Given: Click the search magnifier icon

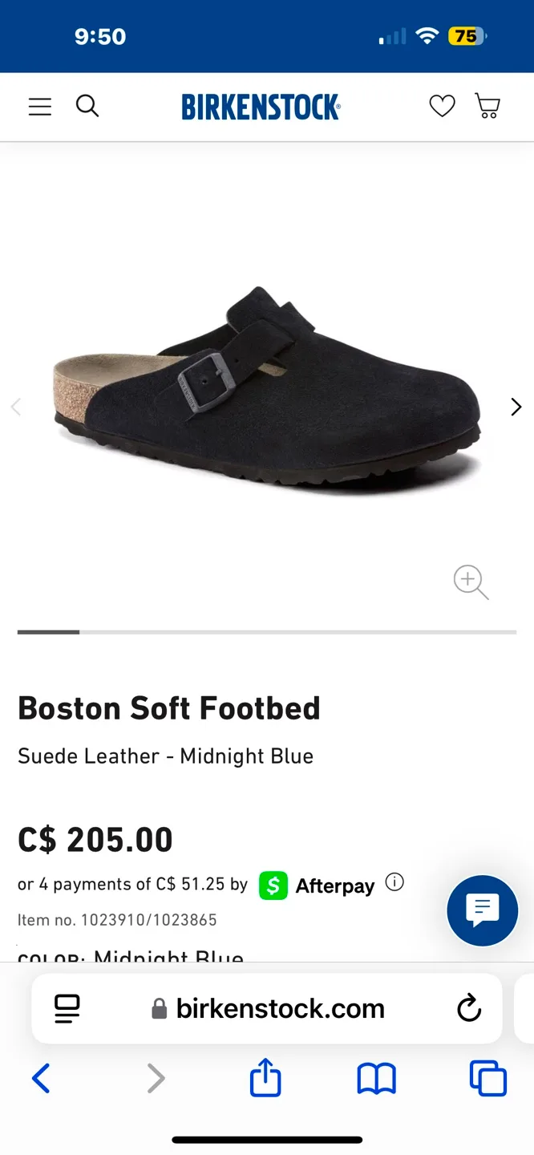Looking at the screenshot, I should 87,105.
